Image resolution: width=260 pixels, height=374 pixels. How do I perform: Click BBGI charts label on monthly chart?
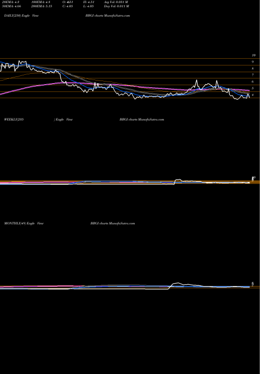(113, 223)
